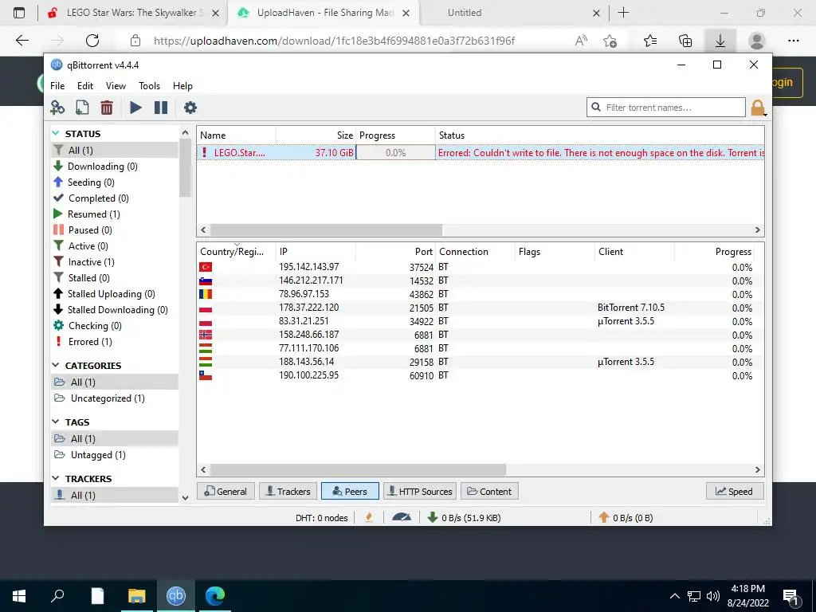
Task: Open the Content tab
Action: [489, 491]
